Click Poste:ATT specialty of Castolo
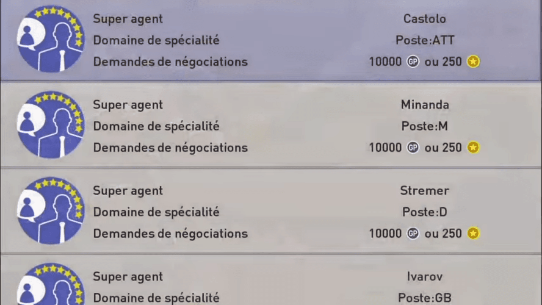The width and height of the screenshot is (542, 305). [x=424, y=40]
